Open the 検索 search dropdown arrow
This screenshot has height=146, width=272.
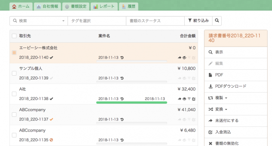[x=63, y=21]
